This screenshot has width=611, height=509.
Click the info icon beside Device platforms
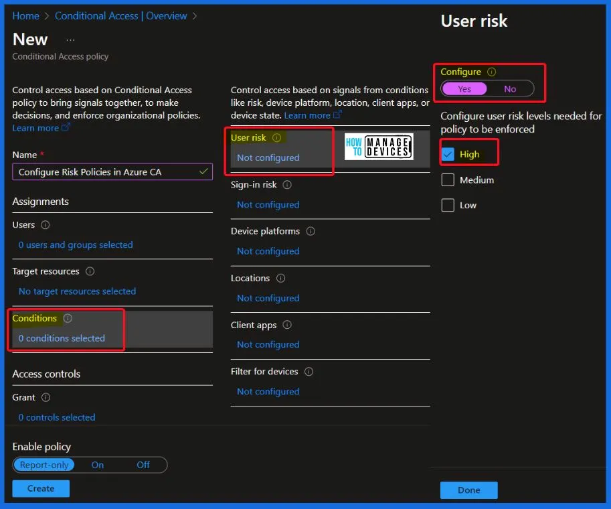311,231
